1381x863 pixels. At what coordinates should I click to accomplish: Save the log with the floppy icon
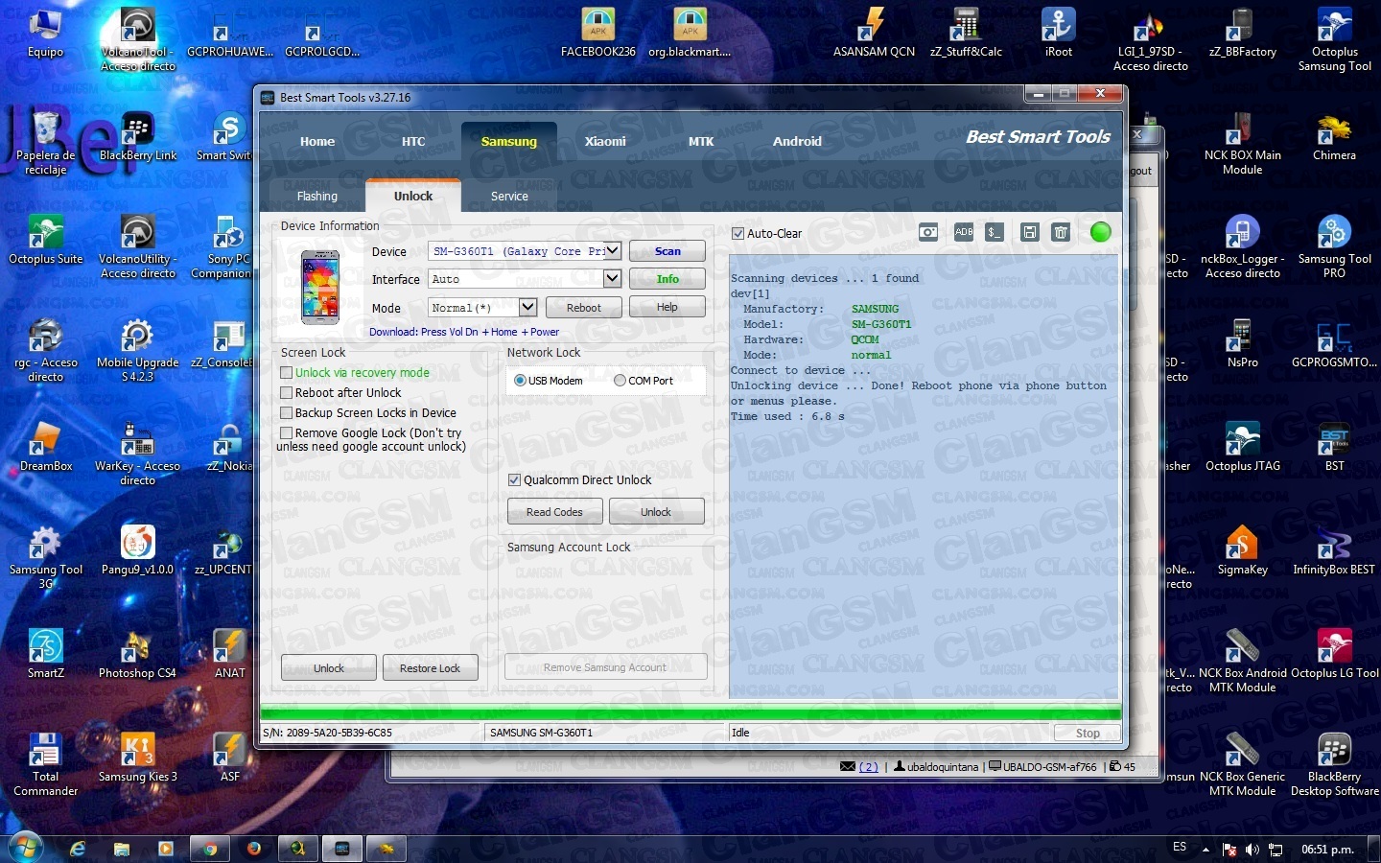point(1029,232)
